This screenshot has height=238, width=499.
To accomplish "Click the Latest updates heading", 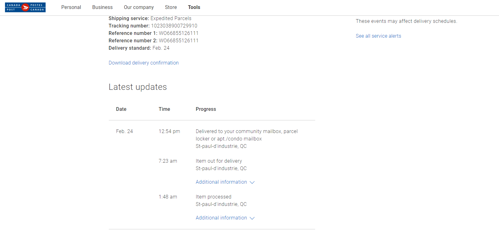I will pyautogui.click(x=137, y=87).
